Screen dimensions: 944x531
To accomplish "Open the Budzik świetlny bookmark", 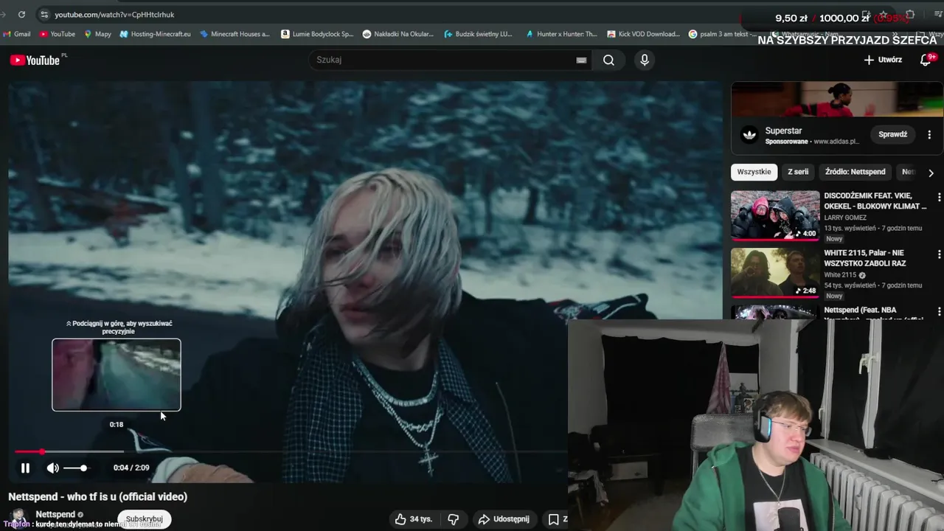I will pyautogui.click(x=478, y=34).
